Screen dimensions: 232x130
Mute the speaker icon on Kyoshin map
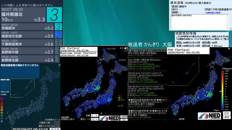(x=126, y=48)
